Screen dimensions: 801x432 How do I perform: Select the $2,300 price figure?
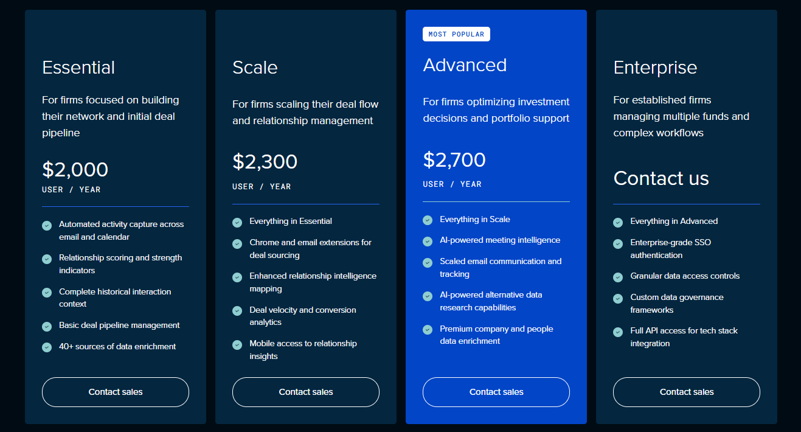(x=265, y=161)
